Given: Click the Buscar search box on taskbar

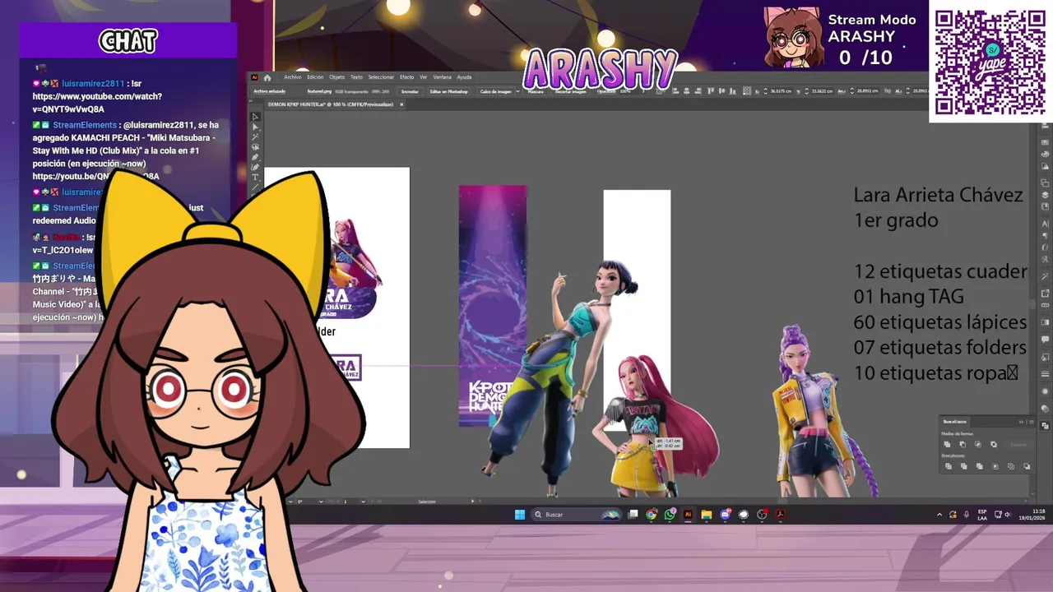Looking at the screenshot, I should (576, 515).
